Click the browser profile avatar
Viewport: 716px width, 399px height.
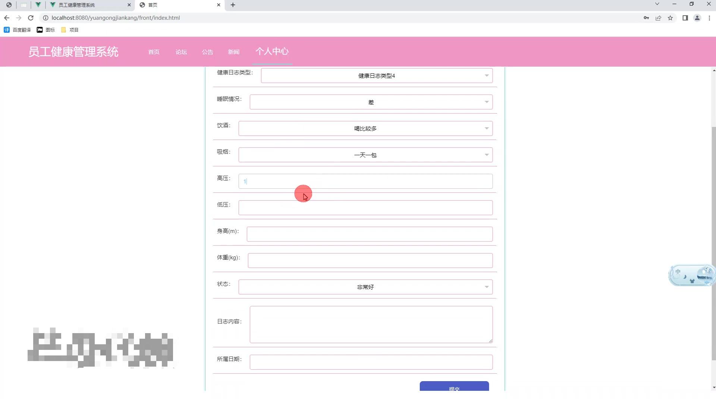point(697,17)
